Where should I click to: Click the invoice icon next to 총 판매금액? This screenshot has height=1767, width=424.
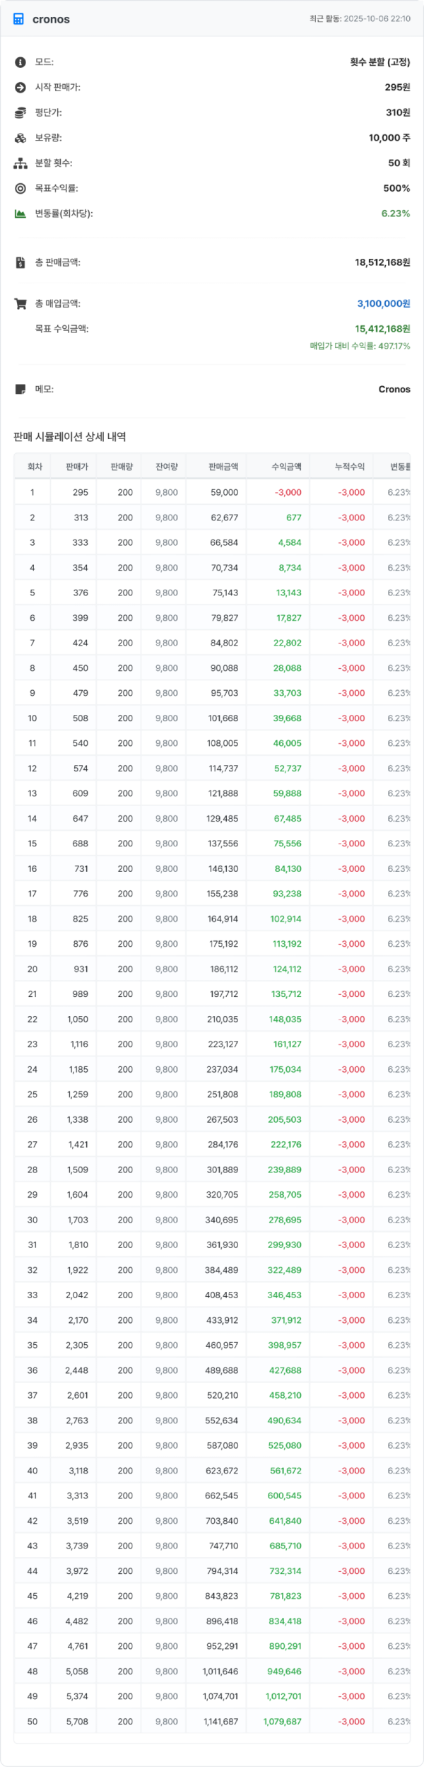tap(20, 262)
